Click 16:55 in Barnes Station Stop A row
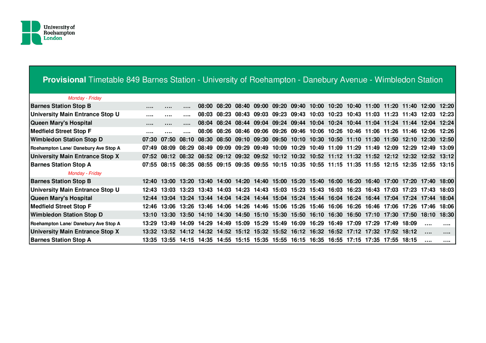Image resolution: width=486 pixels, height=343 pixels. point(336,240)
